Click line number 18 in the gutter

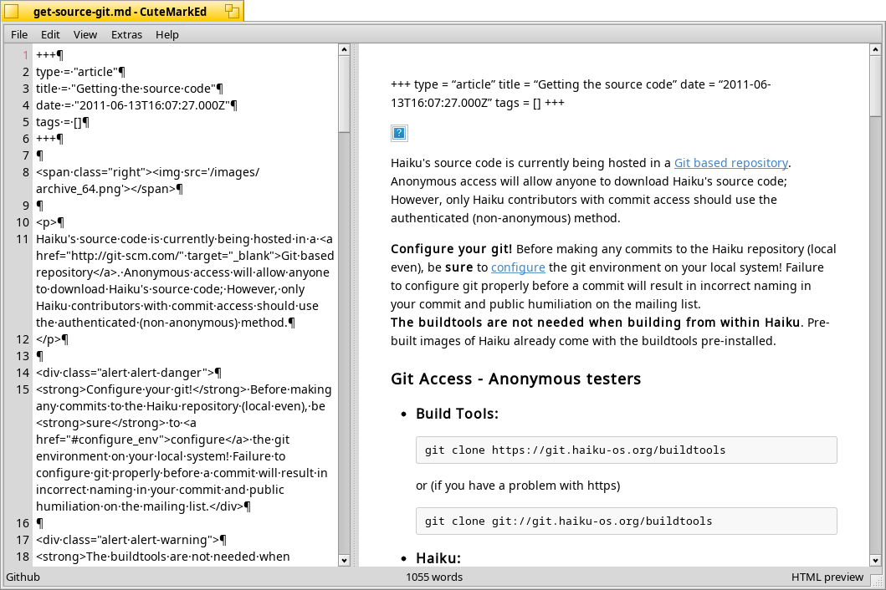tap(22, 557)
